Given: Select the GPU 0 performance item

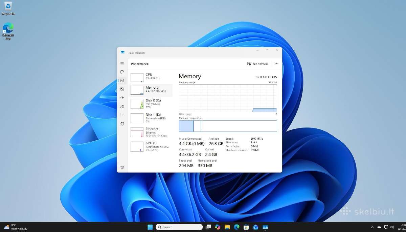Looking at the screenshot, I should [x=151, y=146].
